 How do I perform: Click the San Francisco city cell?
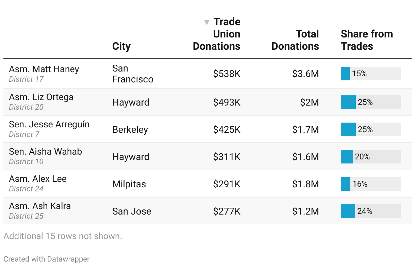[x=133, y=74]
